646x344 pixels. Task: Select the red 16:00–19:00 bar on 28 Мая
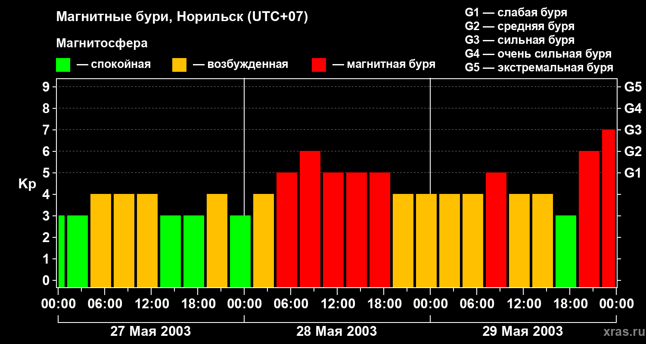(380, 230)
